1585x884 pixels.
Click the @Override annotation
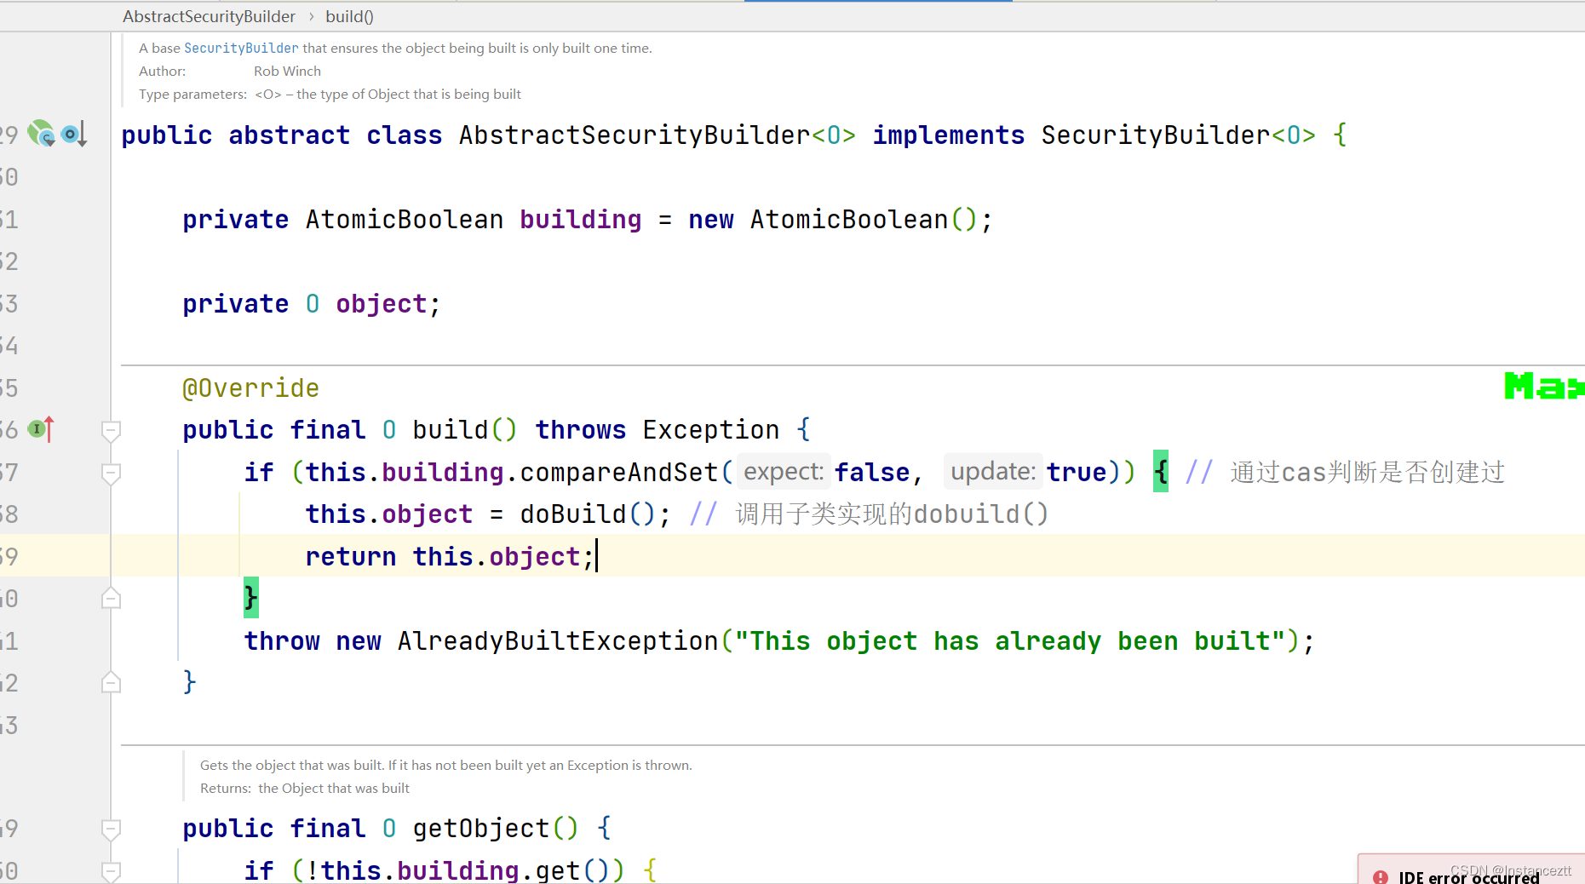(x=250, y=388)
